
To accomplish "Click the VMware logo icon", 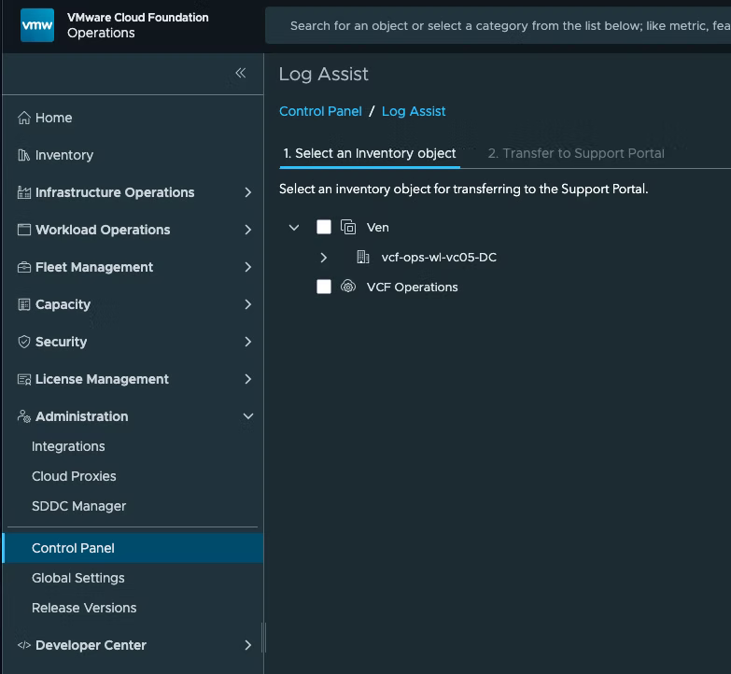I will pyautogui.click(x=37, y=25).
